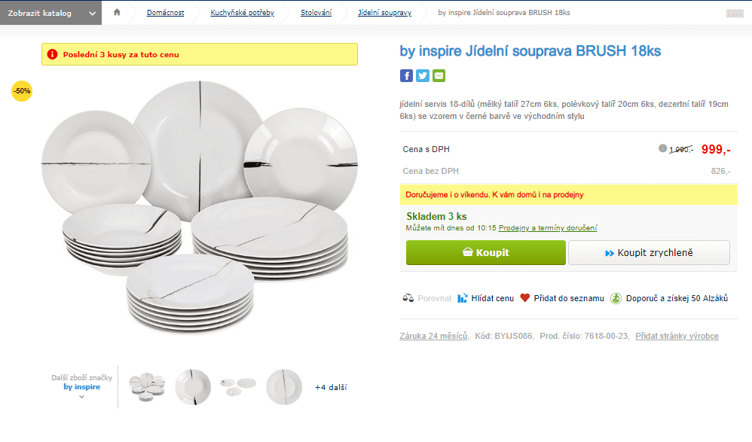The width and height of the screenshot is (752, 442).
Task: Show the +4 další thumbnails
Action: pos(331,388)
